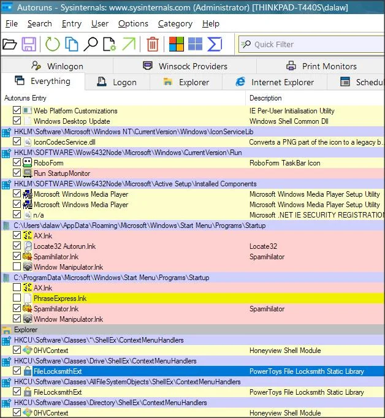Open the Help menu

tap(211, 23)
